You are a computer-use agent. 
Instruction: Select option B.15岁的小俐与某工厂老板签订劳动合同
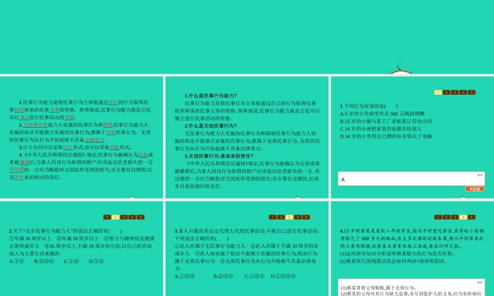coord(386,121)
